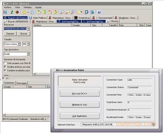Click the Depurar button

click(x=10, y=34)
